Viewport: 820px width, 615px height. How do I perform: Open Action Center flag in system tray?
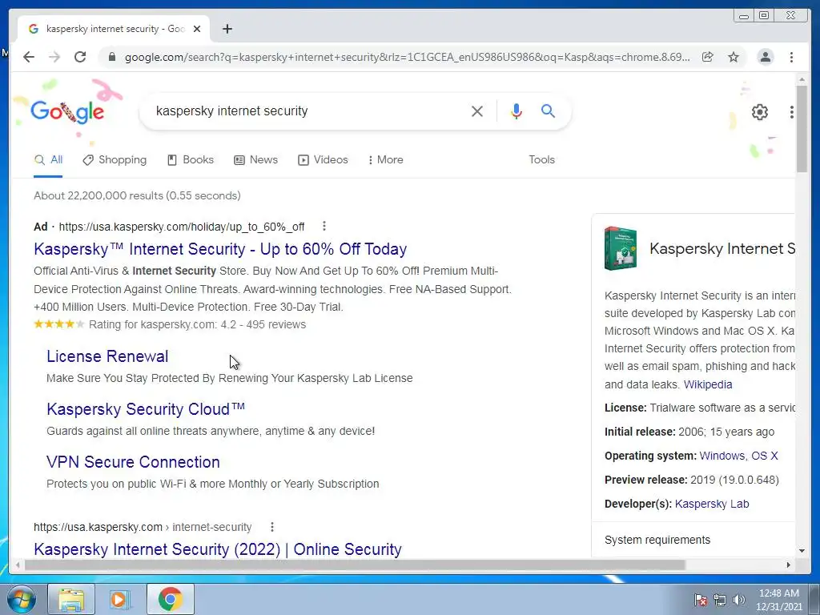tap(701, 600)
